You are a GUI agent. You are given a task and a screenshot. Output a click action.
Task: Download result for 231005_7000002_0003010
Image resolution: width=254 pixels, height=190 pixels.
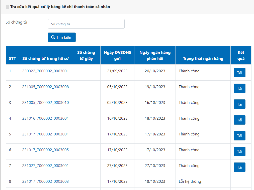(239, 104)
